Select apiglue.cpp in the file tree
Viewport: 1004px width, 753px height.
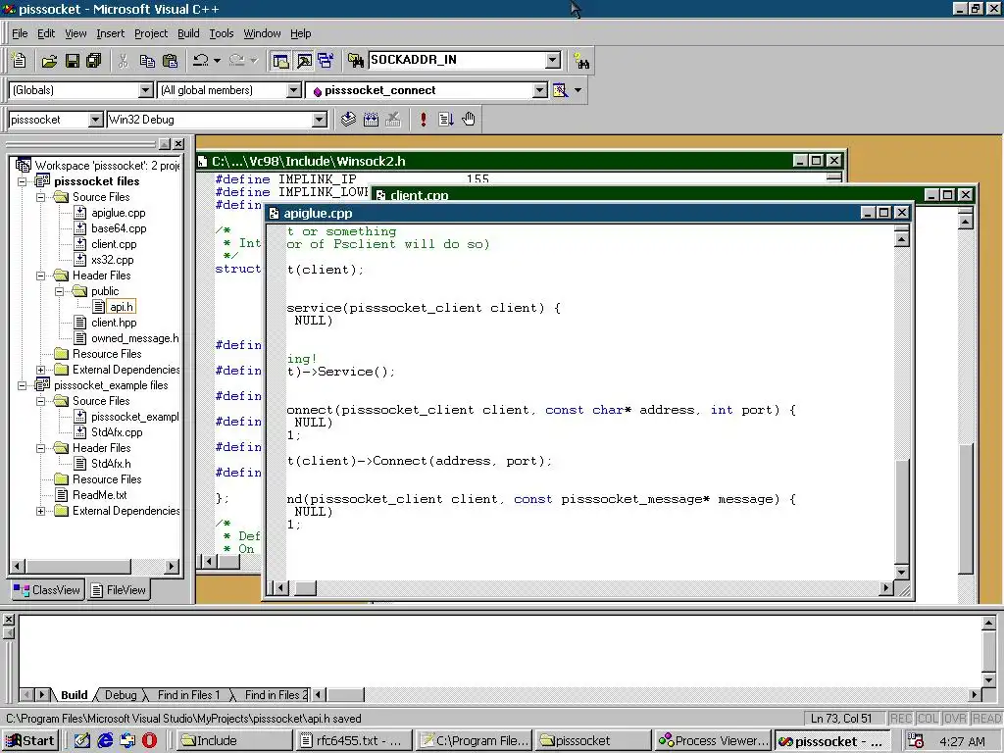pyautogui.click(x=119, y=213)
